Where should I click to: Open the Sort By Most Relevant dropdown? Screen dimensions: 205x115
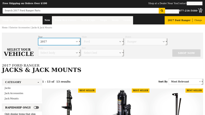pyautogui.click(x=186, y=82)
